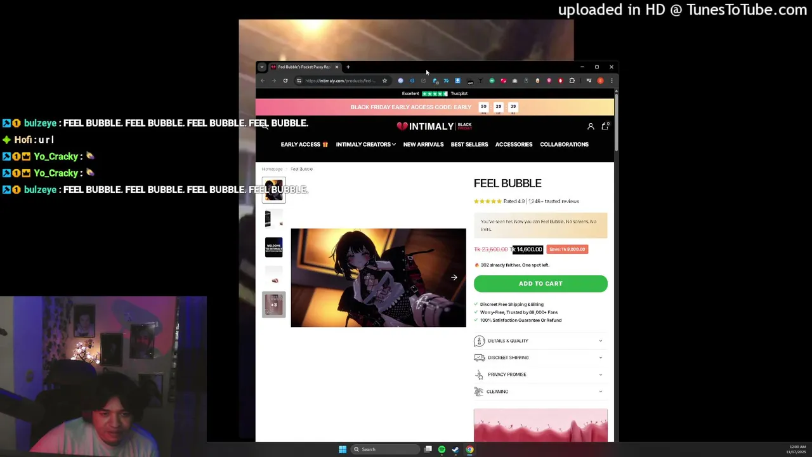Open a new browser tab with plus
Screen dimensions: 812x457
[348, 67]
